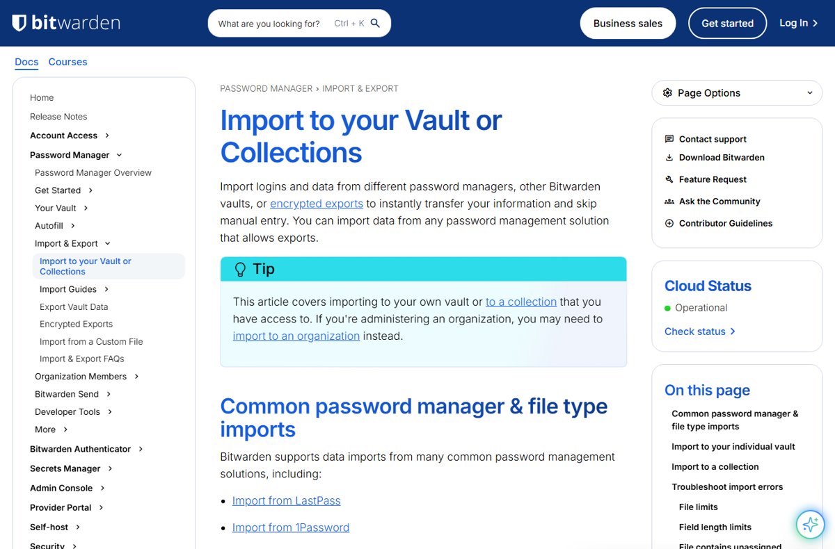Open Encrypted Exports sidebar page
This screenshot has width=835, height=549.
point(76,324)
